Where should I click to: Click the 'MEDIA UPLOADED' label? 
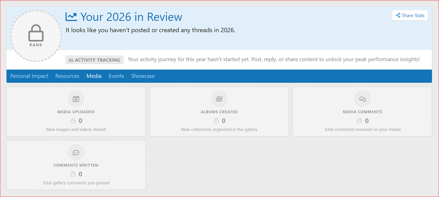pyautogui.click(x=76, y=112)
